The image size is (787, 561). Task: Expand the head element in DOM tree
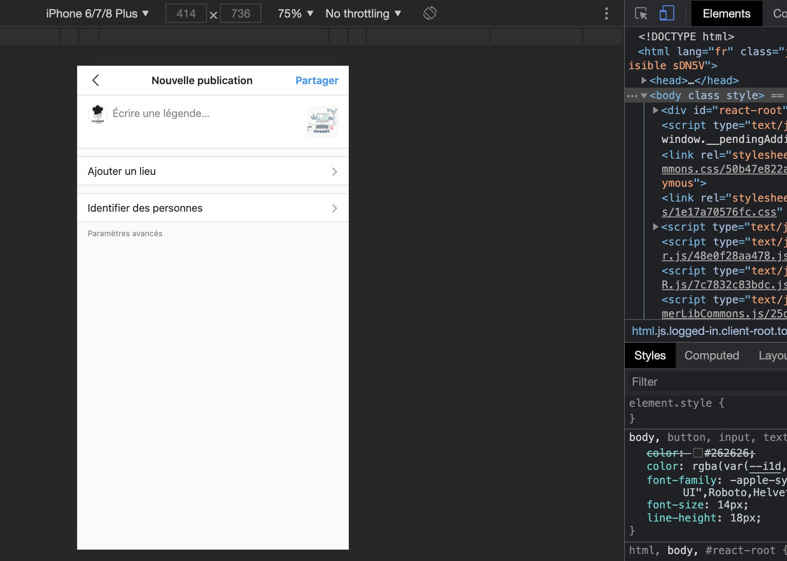click(644, 81)
